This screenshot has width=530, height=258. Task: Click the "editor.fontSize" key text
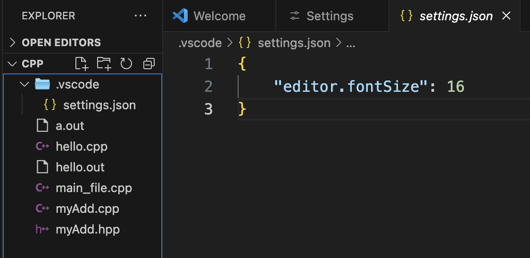tap(351, 87)
